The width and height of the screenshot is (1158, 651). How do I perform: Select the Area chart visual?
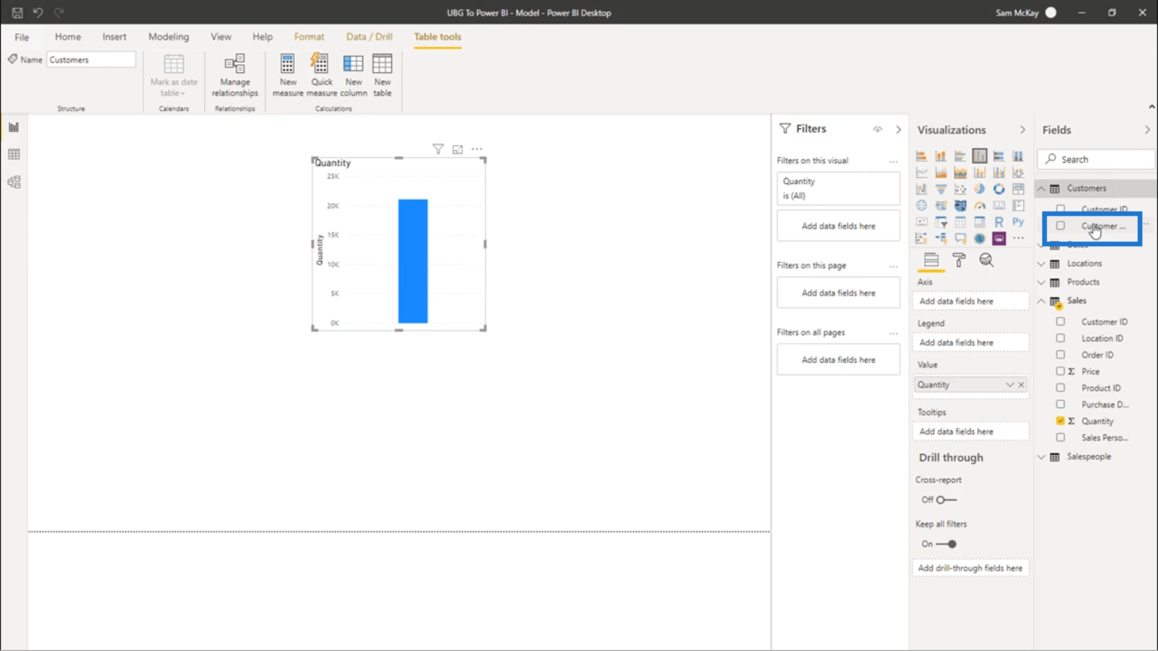(x=940, y=173)
